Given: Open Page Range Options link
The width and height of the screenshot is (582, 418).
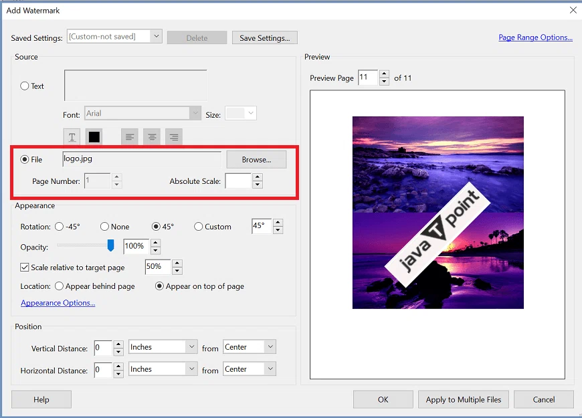Looking at the screenshot, I should pos(535,37).
